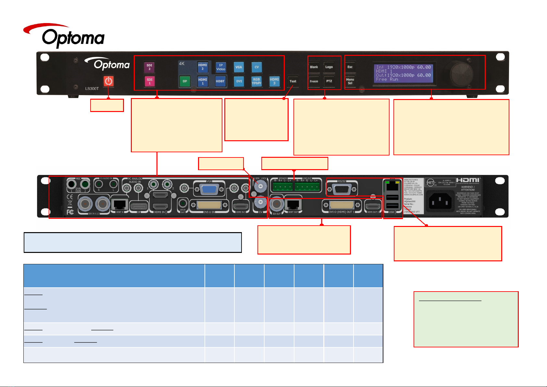Image resolution: width=547 pixels, height=387 pixels.
Task: Click the RS232 serial connector
Action: [x=342, y=190]
